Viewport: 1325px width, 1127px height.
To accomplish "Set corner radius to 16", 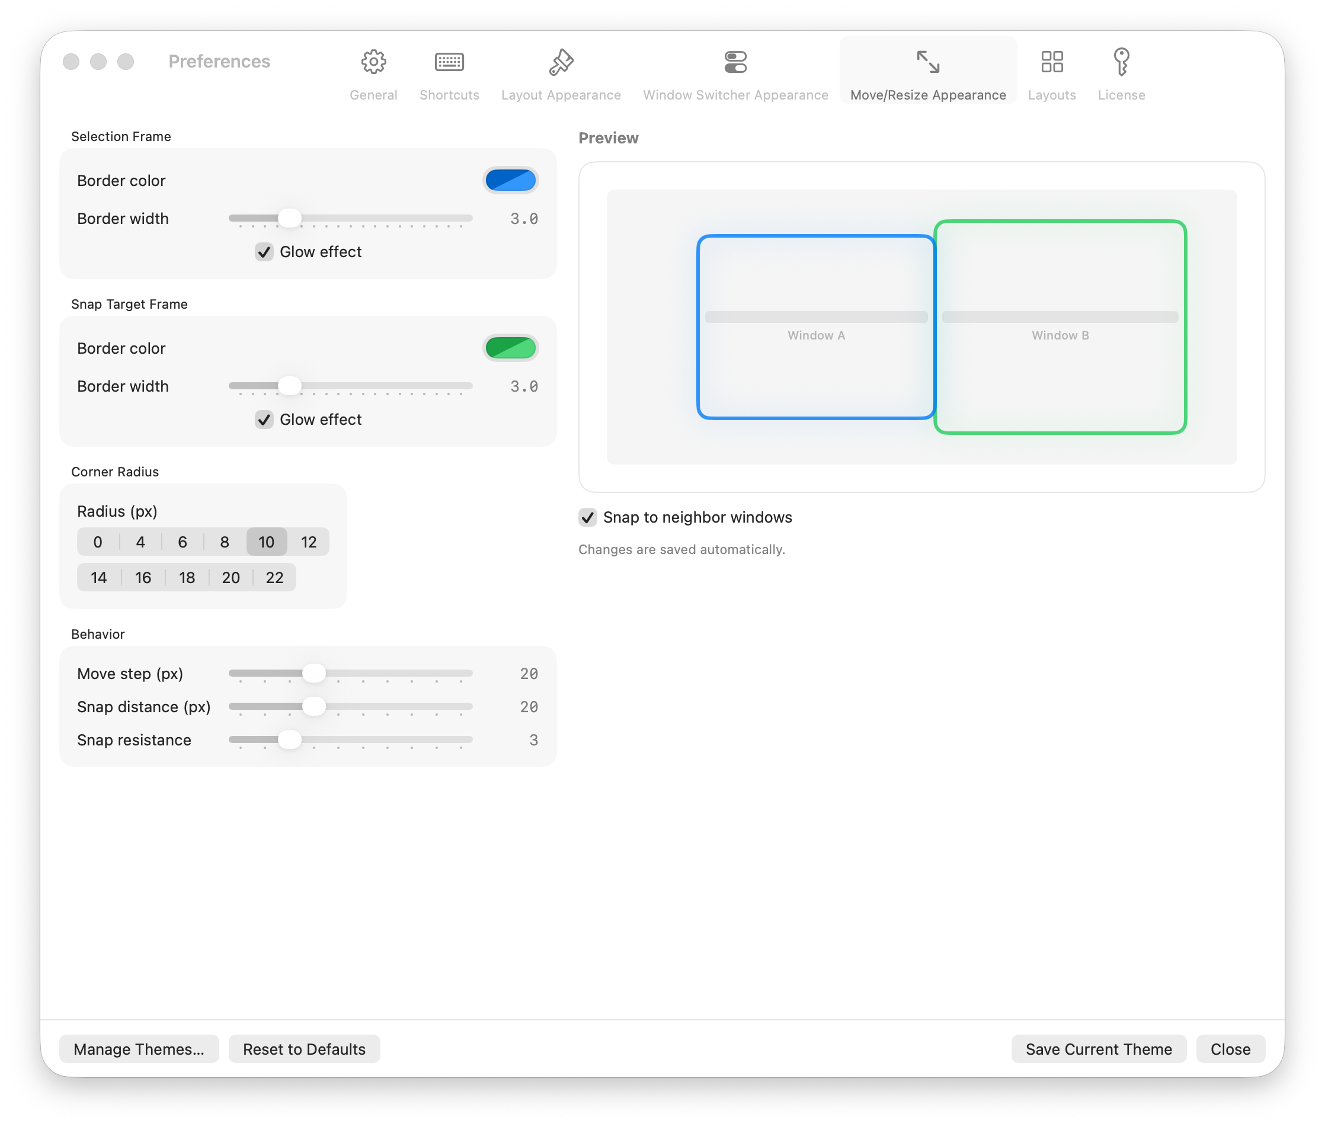I will pyautogui.click(x=142, y=578).
